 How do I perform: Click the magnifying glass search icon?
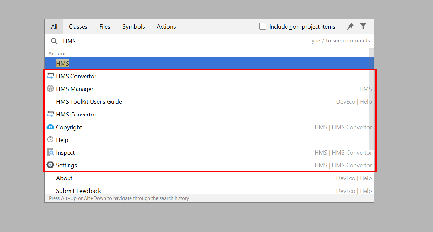pyautogui.click(x=54, y=41)
